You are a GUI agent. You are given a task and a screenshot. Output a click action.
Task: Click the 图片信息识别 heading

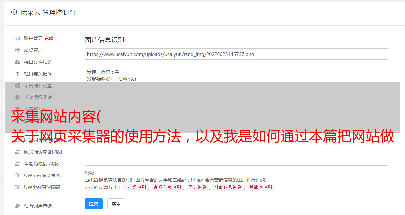(104, 40)
